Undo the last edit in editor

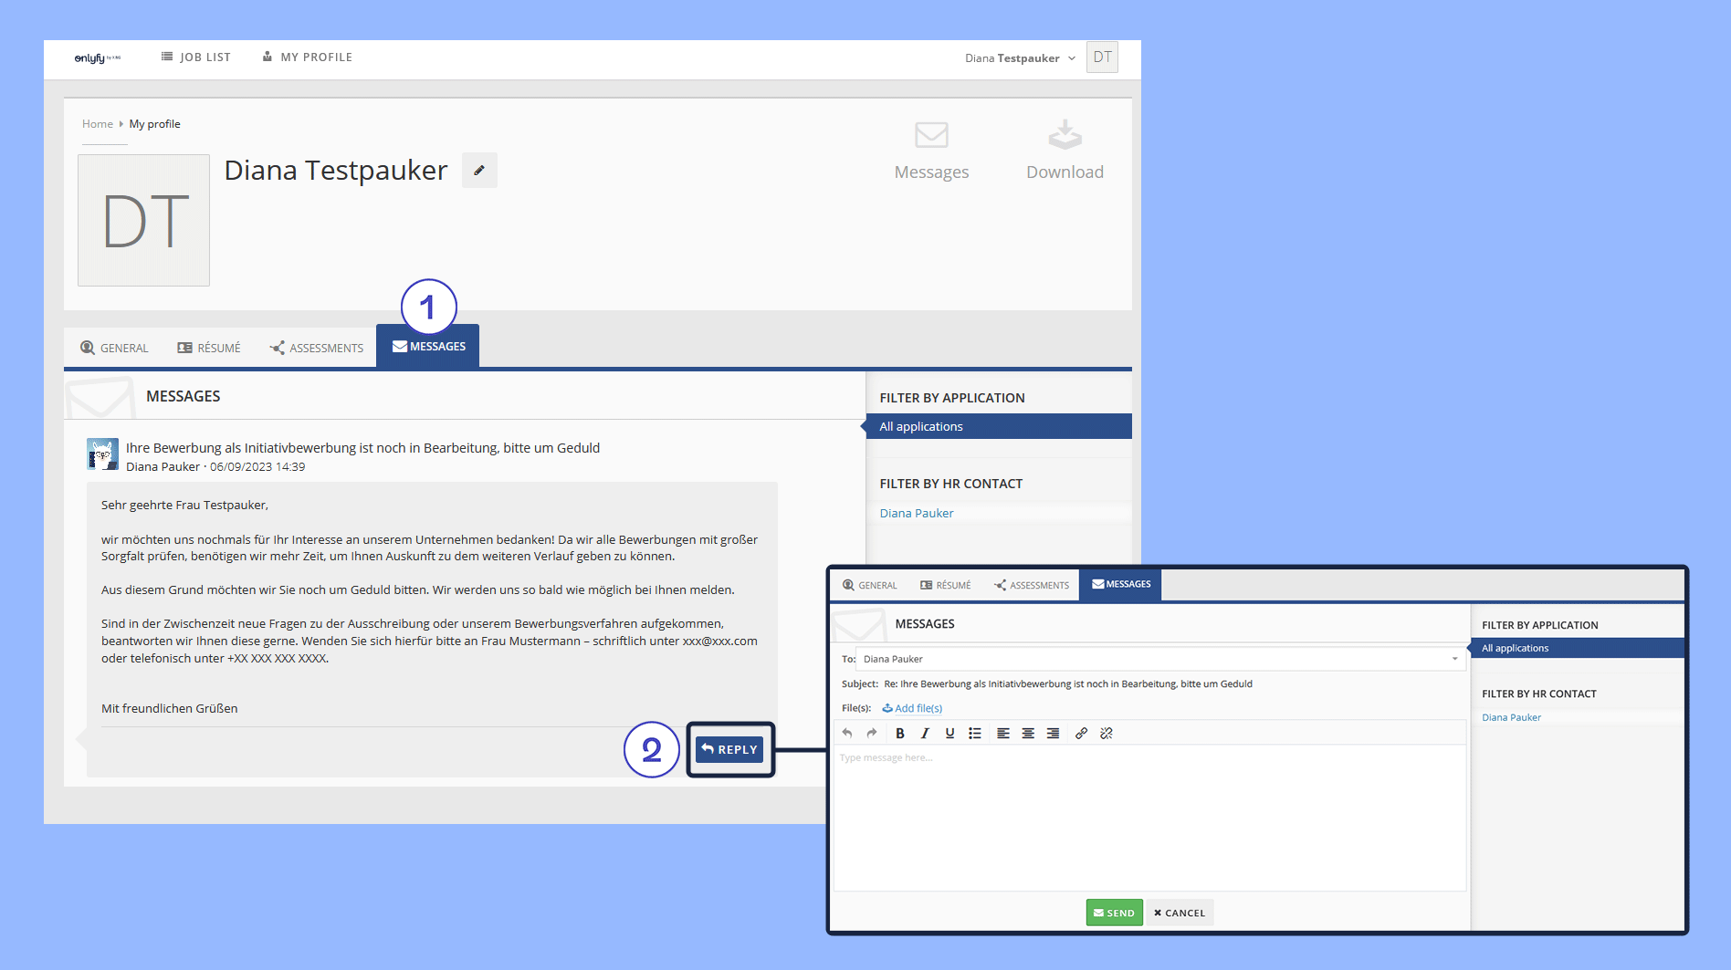(x=847, y=733)
